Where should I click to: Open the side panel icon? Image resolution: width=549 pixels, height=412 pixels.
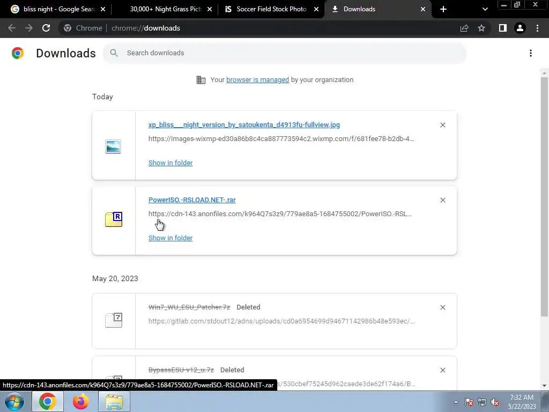tap(503, 28)
